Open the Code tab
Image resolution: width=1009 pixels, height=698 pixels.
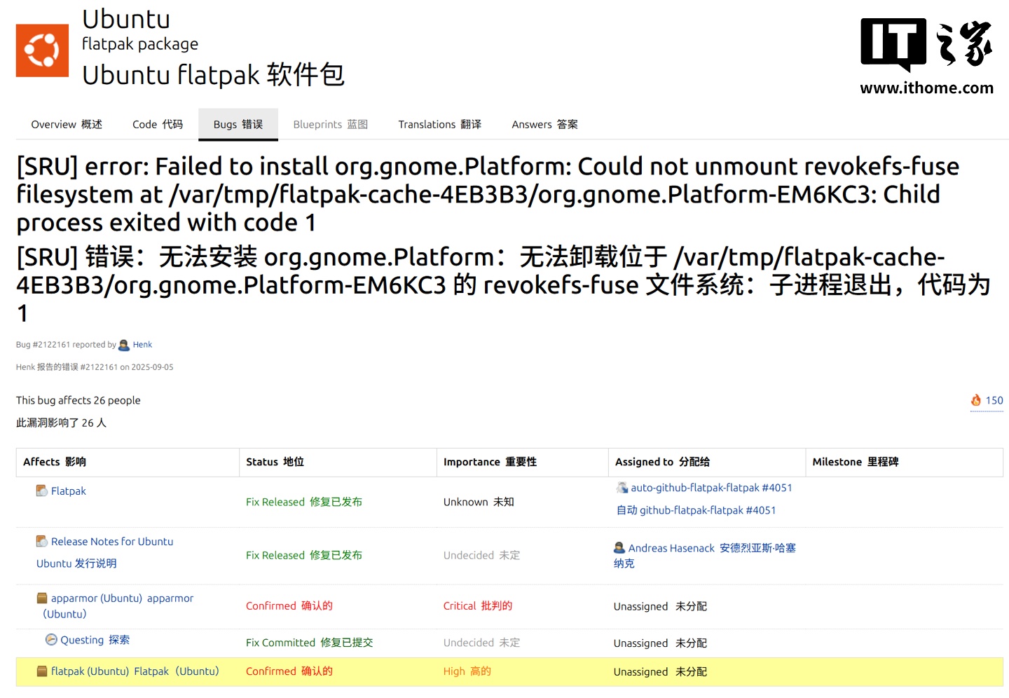pyautogui.click(x=157, y=124)
